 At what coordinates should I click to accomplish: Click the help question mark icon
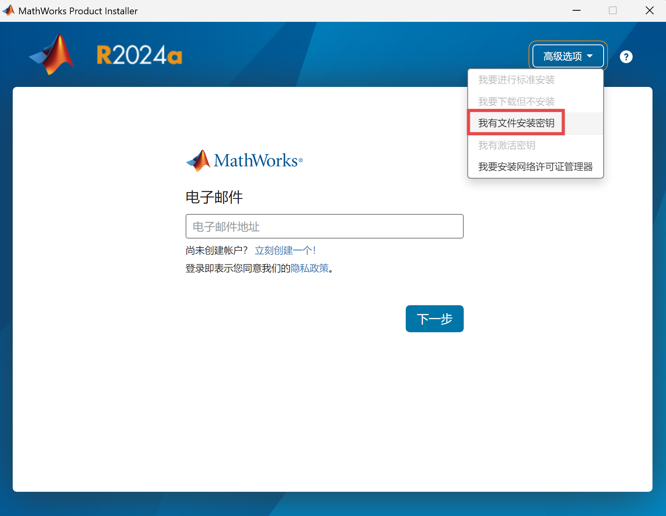(x=626, y=57)
